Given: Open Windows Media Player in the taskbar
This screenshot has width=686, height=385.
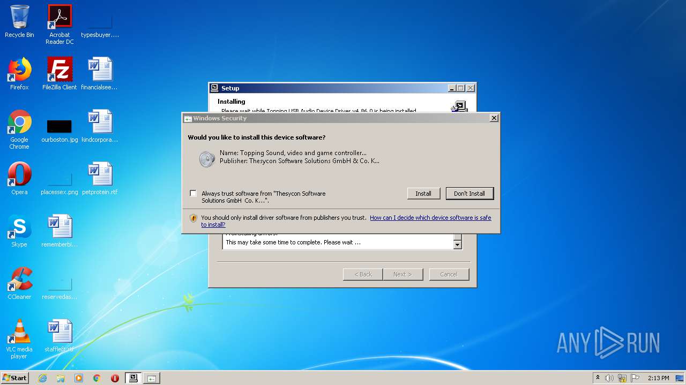Looking at the screenshot, I should click(79, 378).
